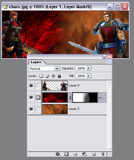The height and width of the screenshot is (160, 134).
Task: Toggle the lock image pixels brush icon
Action: (x=47, y=76)
